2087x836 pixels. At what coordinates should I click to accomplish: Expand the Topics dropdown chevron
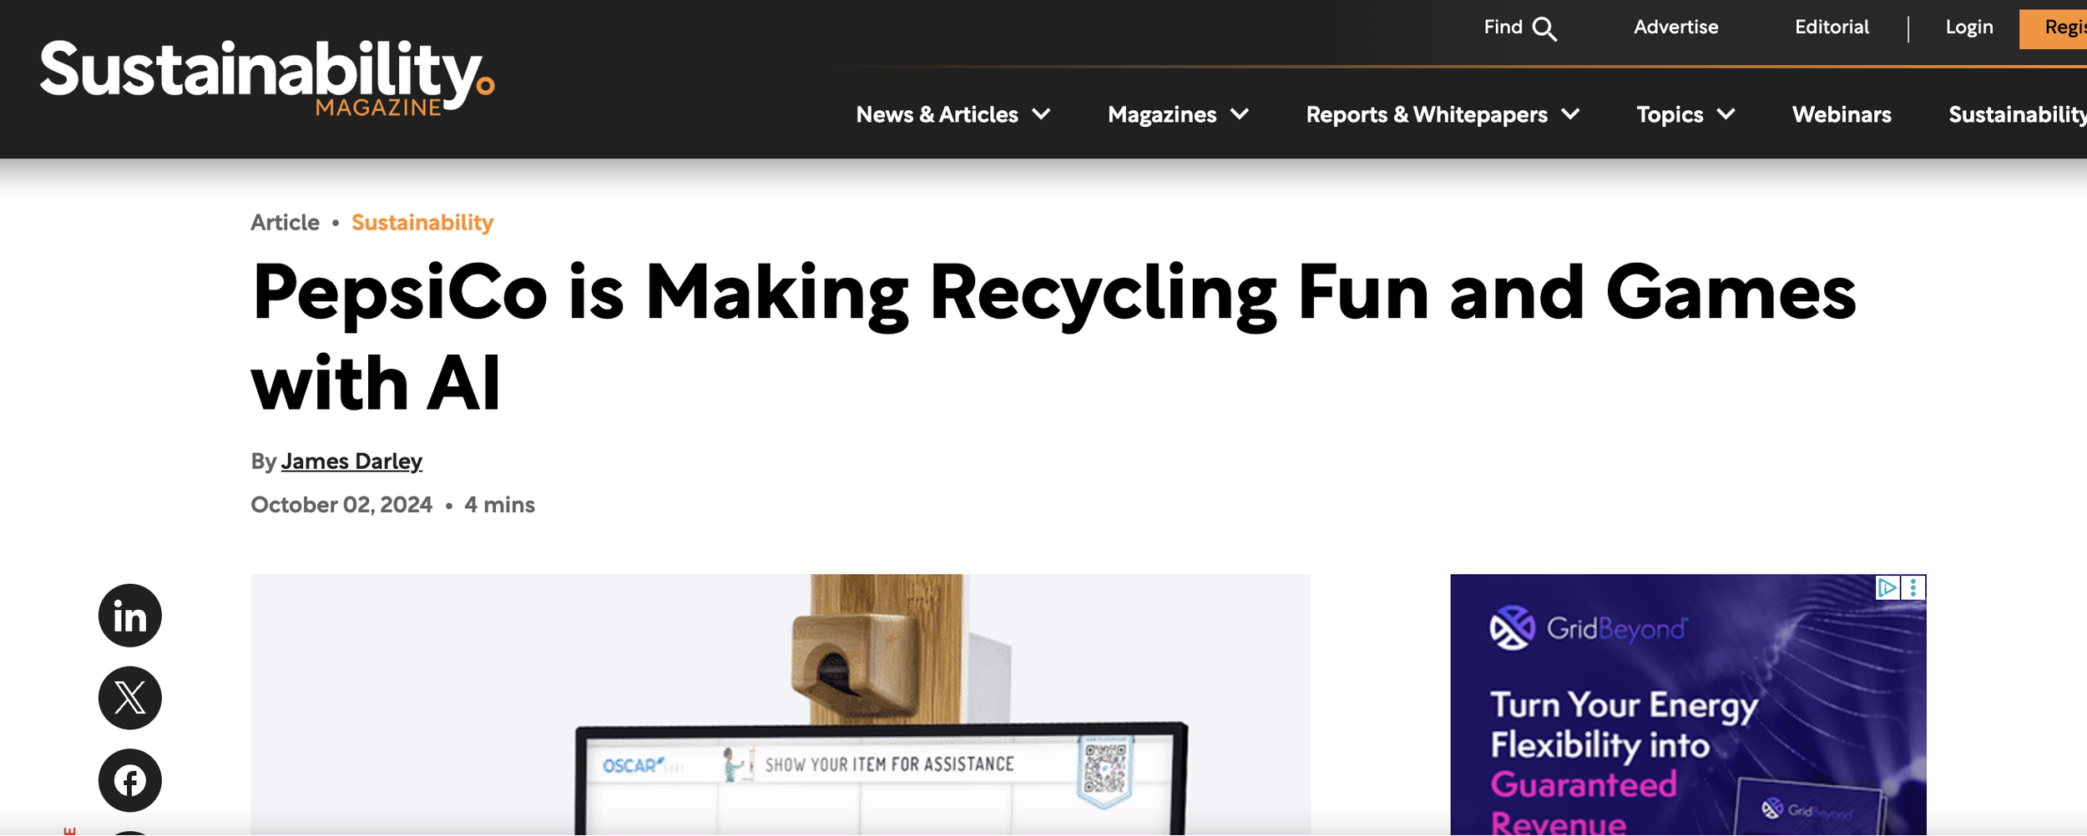click(x=1726, y=114)
